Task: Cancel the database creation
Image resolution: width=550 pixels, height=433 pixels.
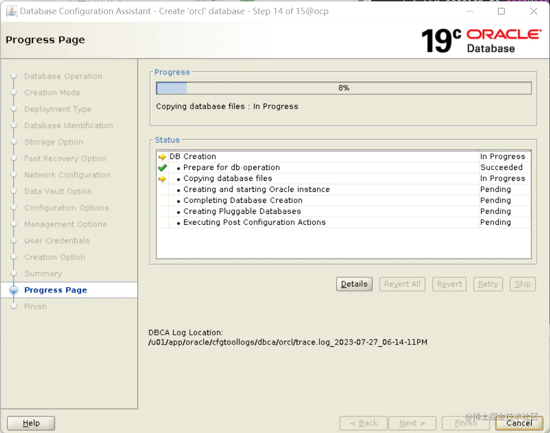Action: (519, 423)
